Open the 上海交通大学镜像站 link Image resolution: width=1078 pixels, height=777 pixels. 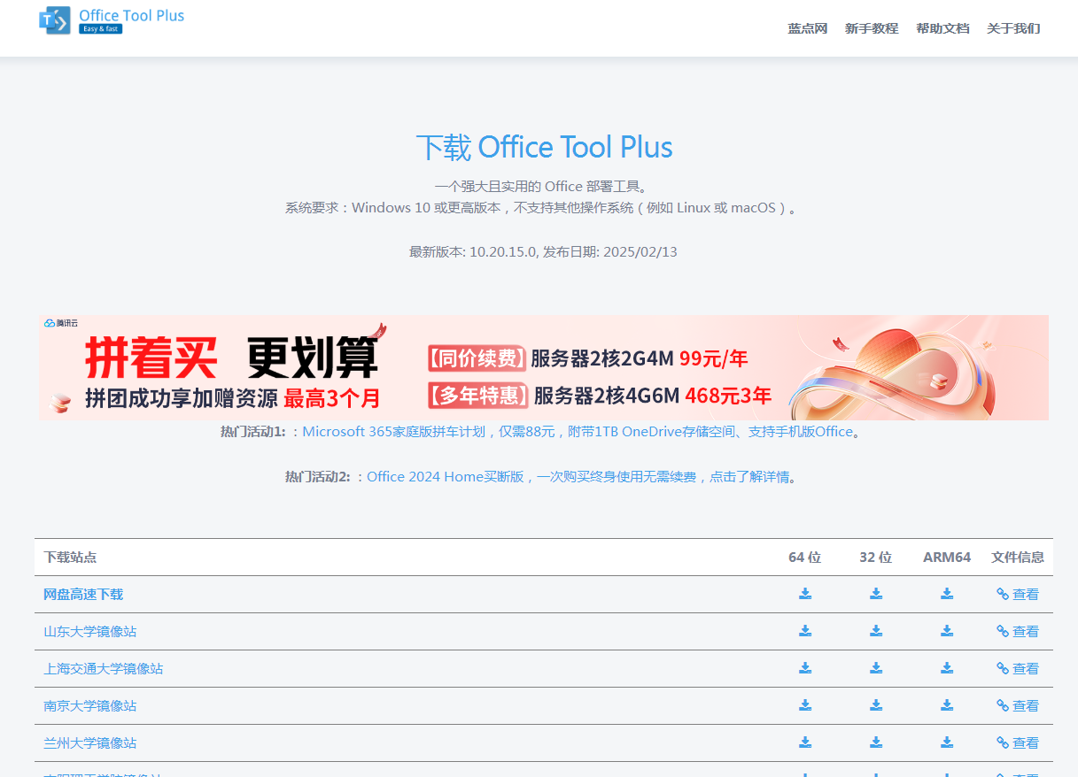104,668
